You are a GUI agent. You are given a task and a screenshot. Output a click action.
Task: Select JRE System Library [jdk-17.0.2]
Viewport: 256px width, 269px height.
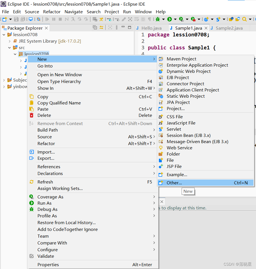(x=50, y=41)
